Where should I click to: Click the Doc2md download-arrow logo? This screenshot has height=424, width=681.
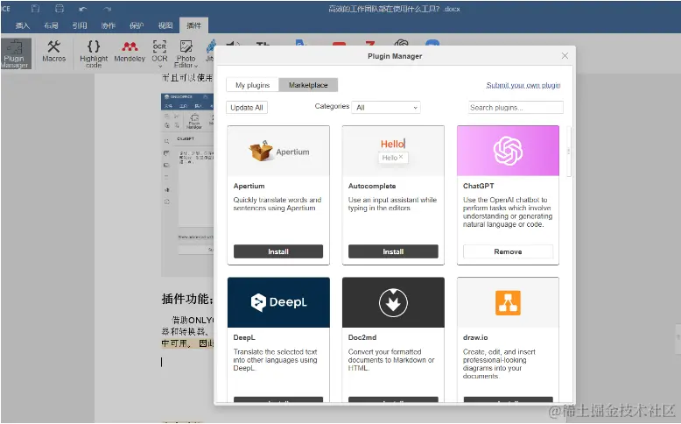click(x=393, y=302)
